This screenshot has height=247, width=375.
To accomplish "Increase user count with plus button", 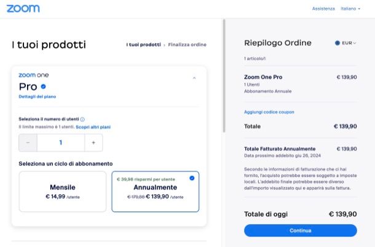I will (93, 143).
